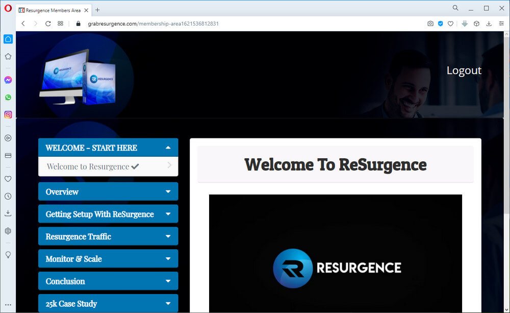Select the Resurgence Members Area tab

tap(54, 10)
